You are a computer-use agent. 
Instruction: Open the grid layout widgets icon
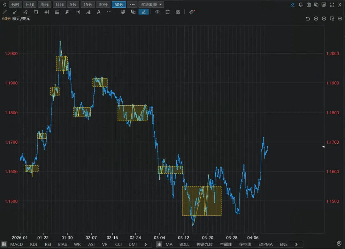[178, 12]
